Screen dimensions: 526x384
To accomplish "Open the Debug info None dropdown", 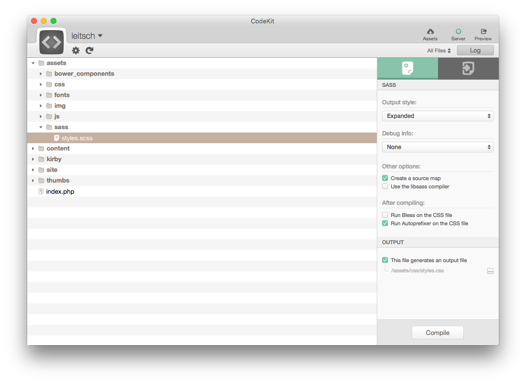I will (438, 147).
